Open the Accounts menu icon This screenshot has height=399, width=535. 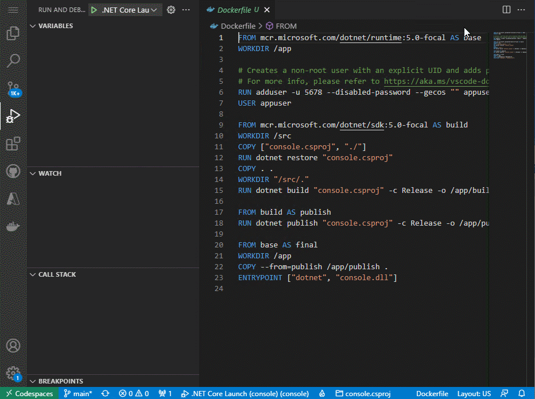click(13, 346)
